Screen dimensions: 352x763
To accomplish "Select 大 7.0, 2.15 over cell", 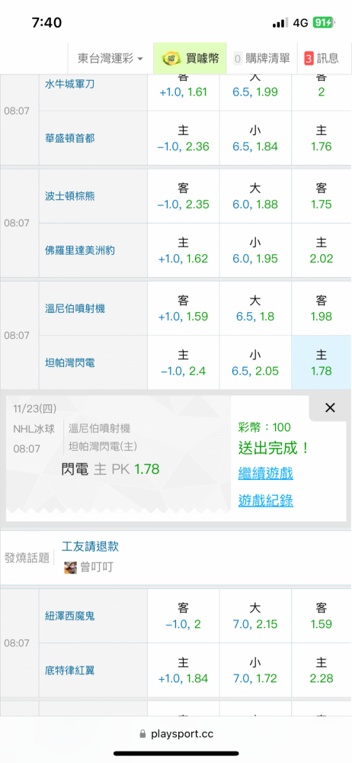I will [x=255, y=616].
